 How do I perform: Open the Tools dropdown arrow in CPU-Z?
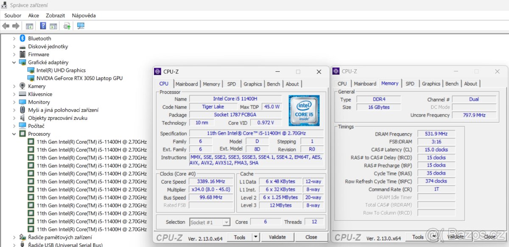pyautogui.click(x=255, y=237)
